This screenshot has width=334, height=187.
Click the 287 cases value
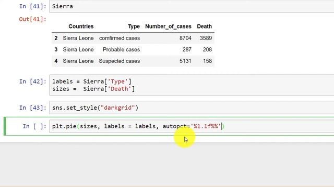coord(187,50)
